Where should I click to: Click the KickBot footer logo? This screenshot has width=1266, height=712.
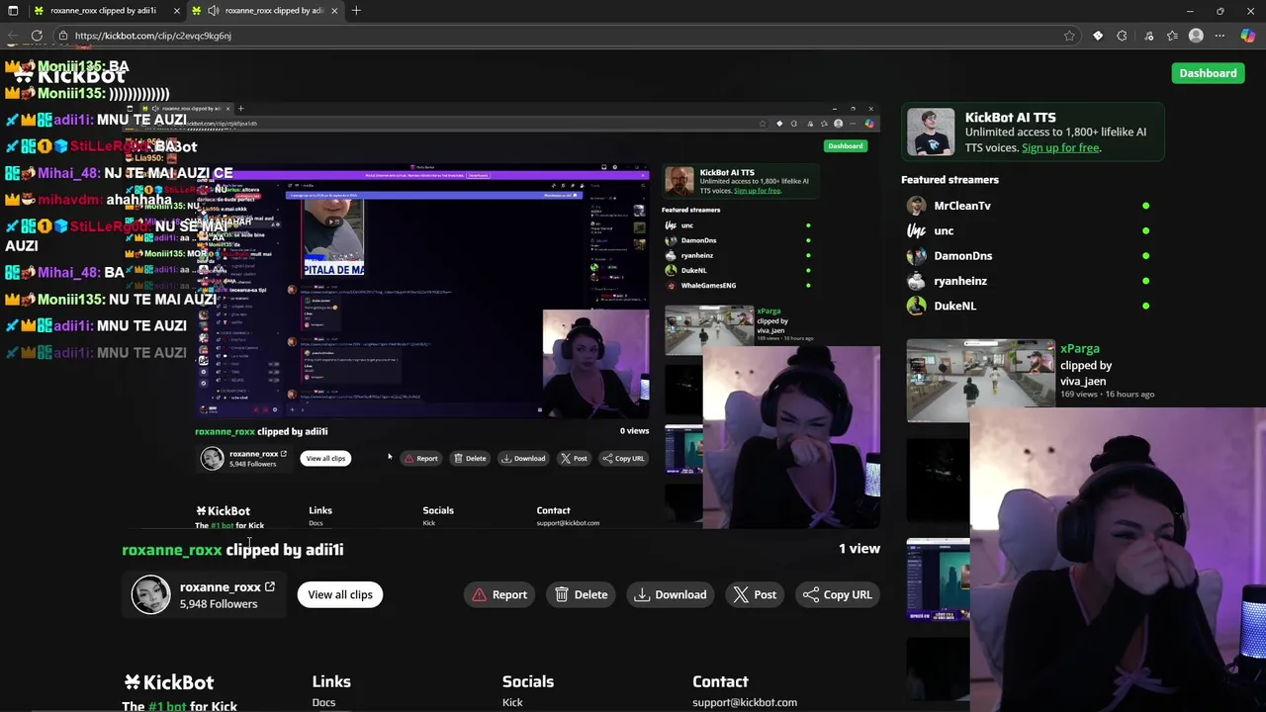point(168,682)
